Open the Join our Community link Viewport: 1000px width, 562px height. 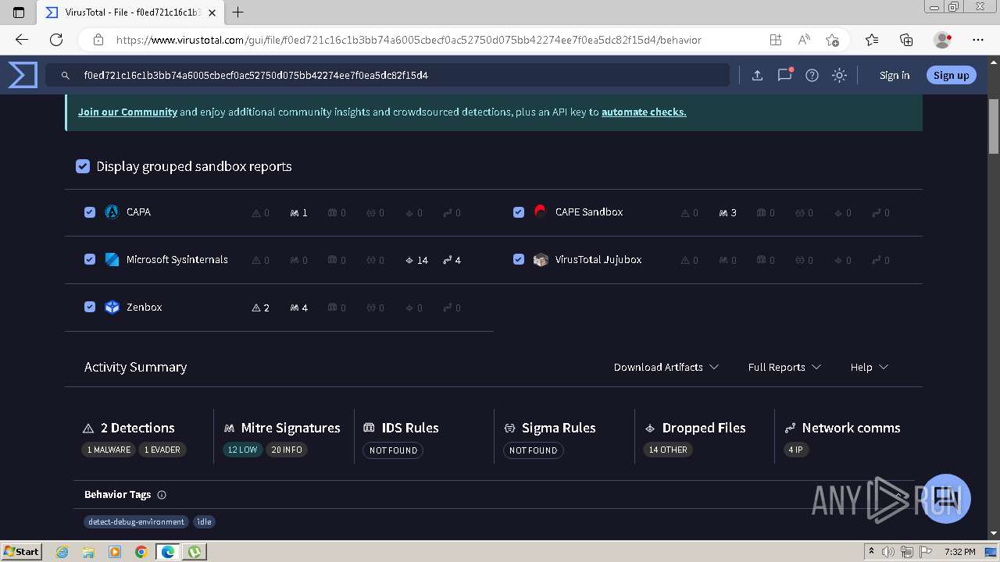pos(127,112)
